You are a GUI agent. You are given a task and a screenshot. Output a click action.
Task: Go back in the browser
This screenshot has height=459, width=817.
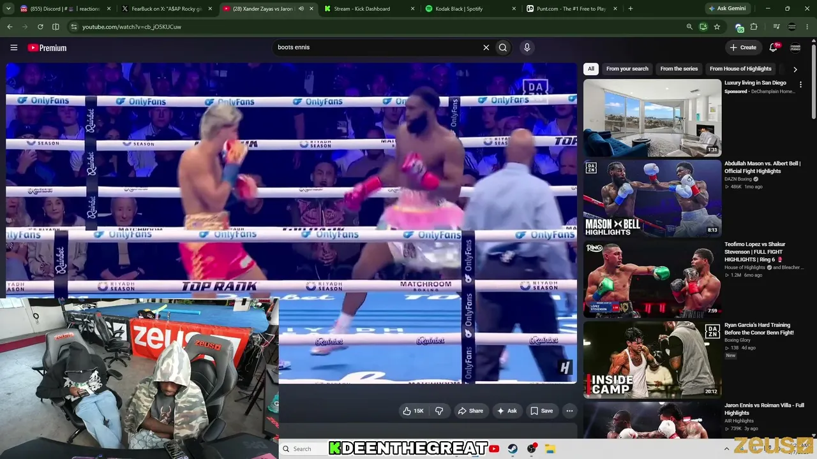click(10, 27)
